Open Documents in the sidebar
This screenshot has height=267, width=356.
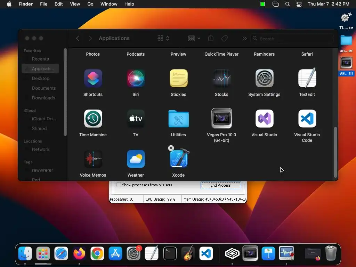(x=40, y=88)
